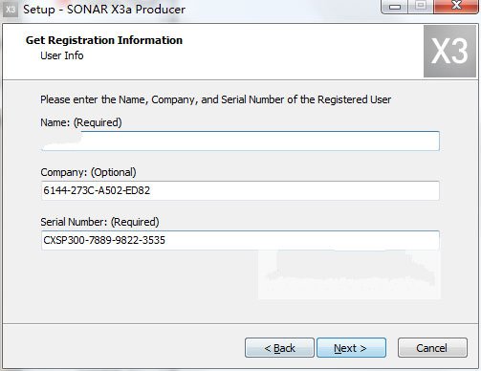Close the setup window with the red X
The width and height of the screenshot is (481, 371).
(x=456, y=7)
